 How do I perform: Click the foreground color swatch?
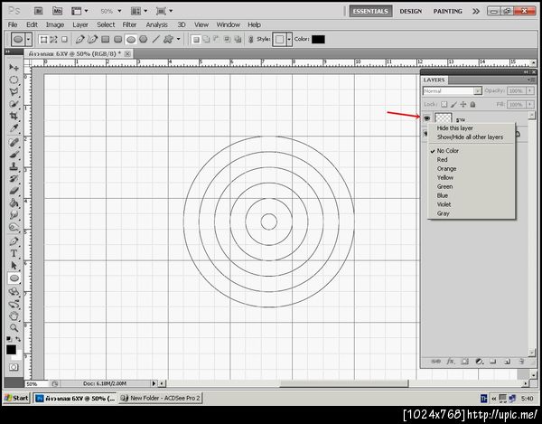click(x=11, y=350)
